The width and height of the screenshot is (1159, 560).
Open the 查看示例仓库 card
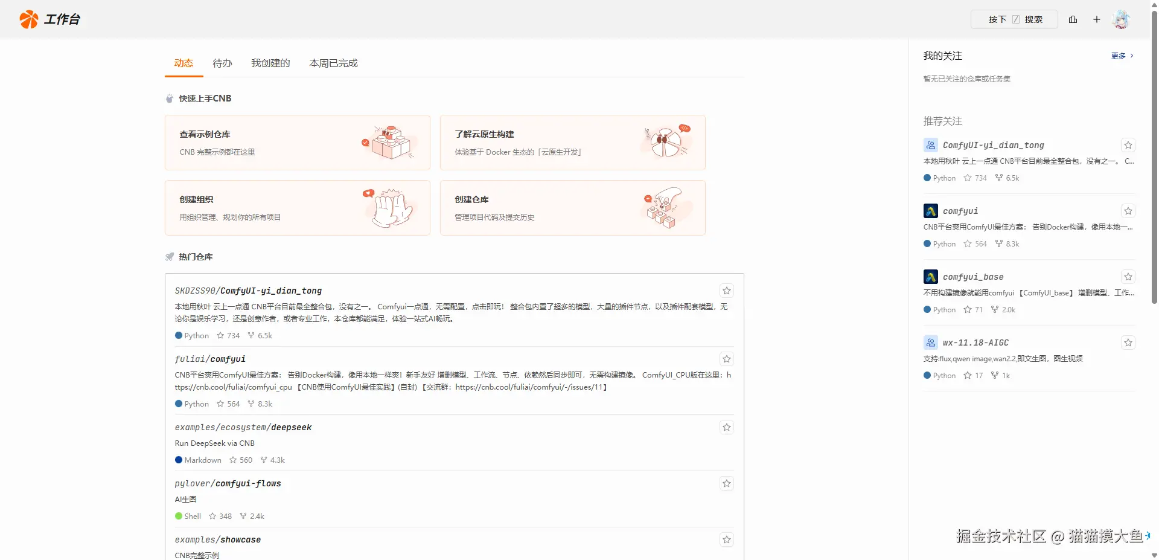298,143
